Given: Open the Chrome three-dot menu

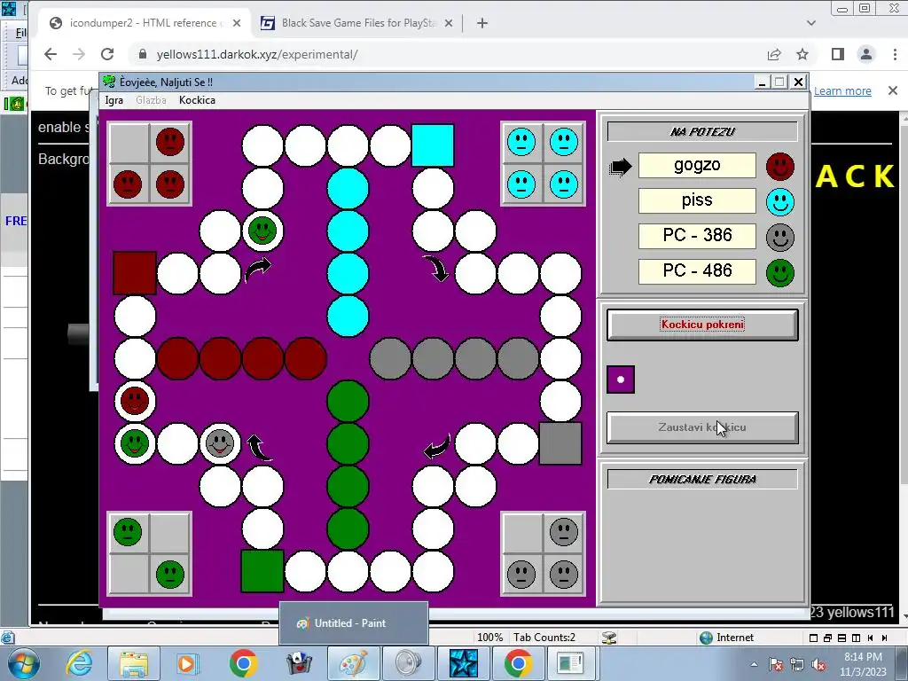Looking at the screenshot, I should [x=895, y=54].
